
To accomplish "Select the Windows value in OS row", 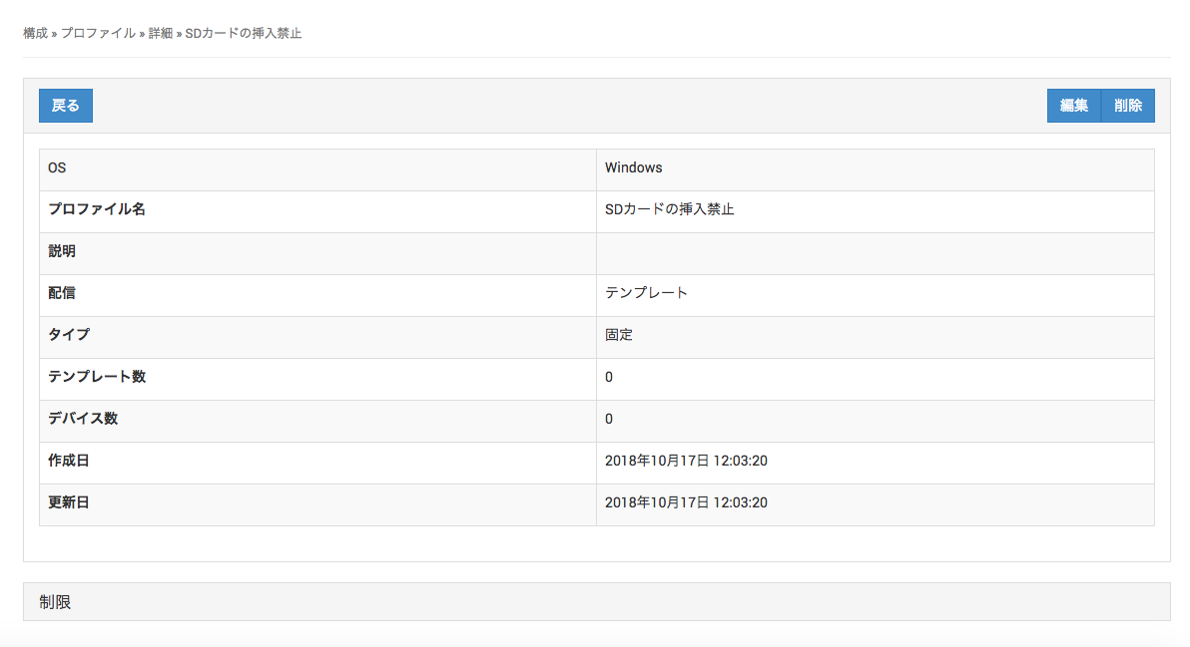I will tap(633, 167).
